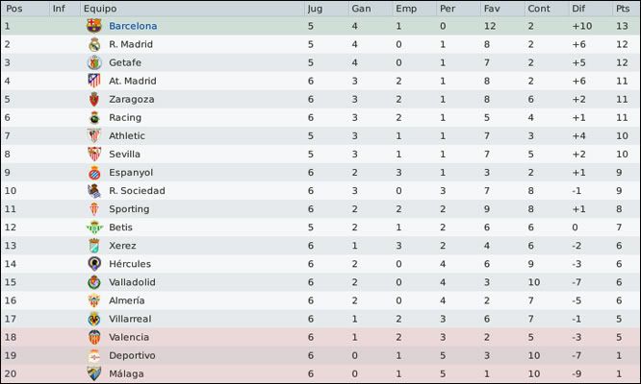641x384 pixels.
Task: Click the Gan column header
Action: [361, 9]
